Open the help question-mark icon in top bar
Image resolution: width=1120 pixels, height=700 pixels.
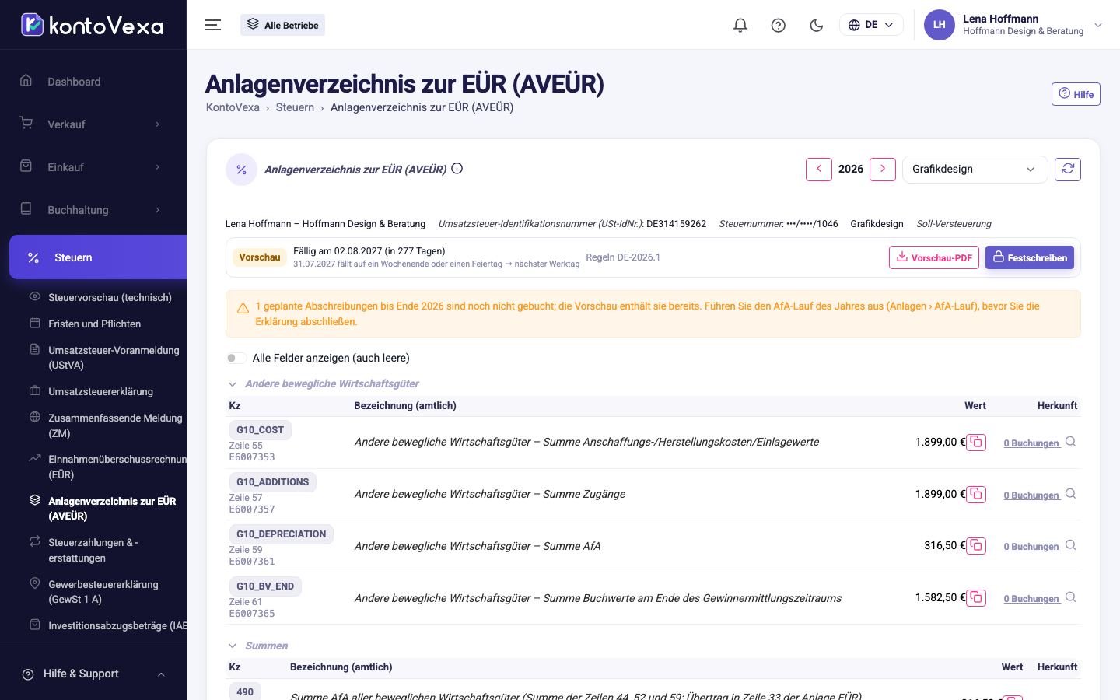point(779,25)
